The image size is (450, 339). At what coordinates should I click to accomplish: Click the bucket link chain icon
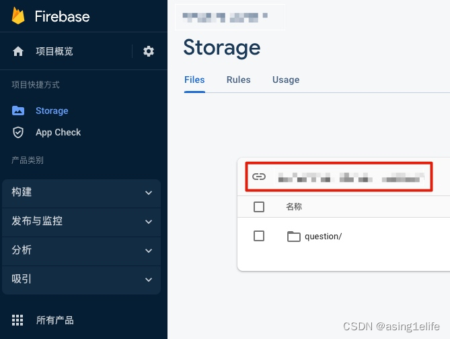(259, 177)
